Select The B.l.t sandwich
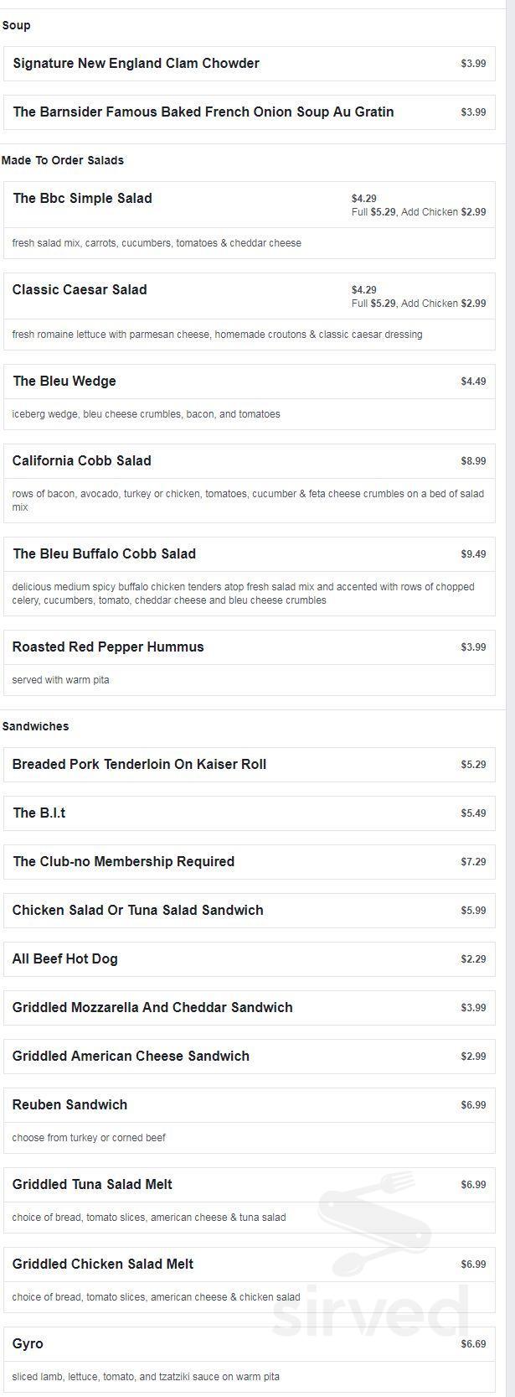The image size is (515, 1397). tap(250, 813)
